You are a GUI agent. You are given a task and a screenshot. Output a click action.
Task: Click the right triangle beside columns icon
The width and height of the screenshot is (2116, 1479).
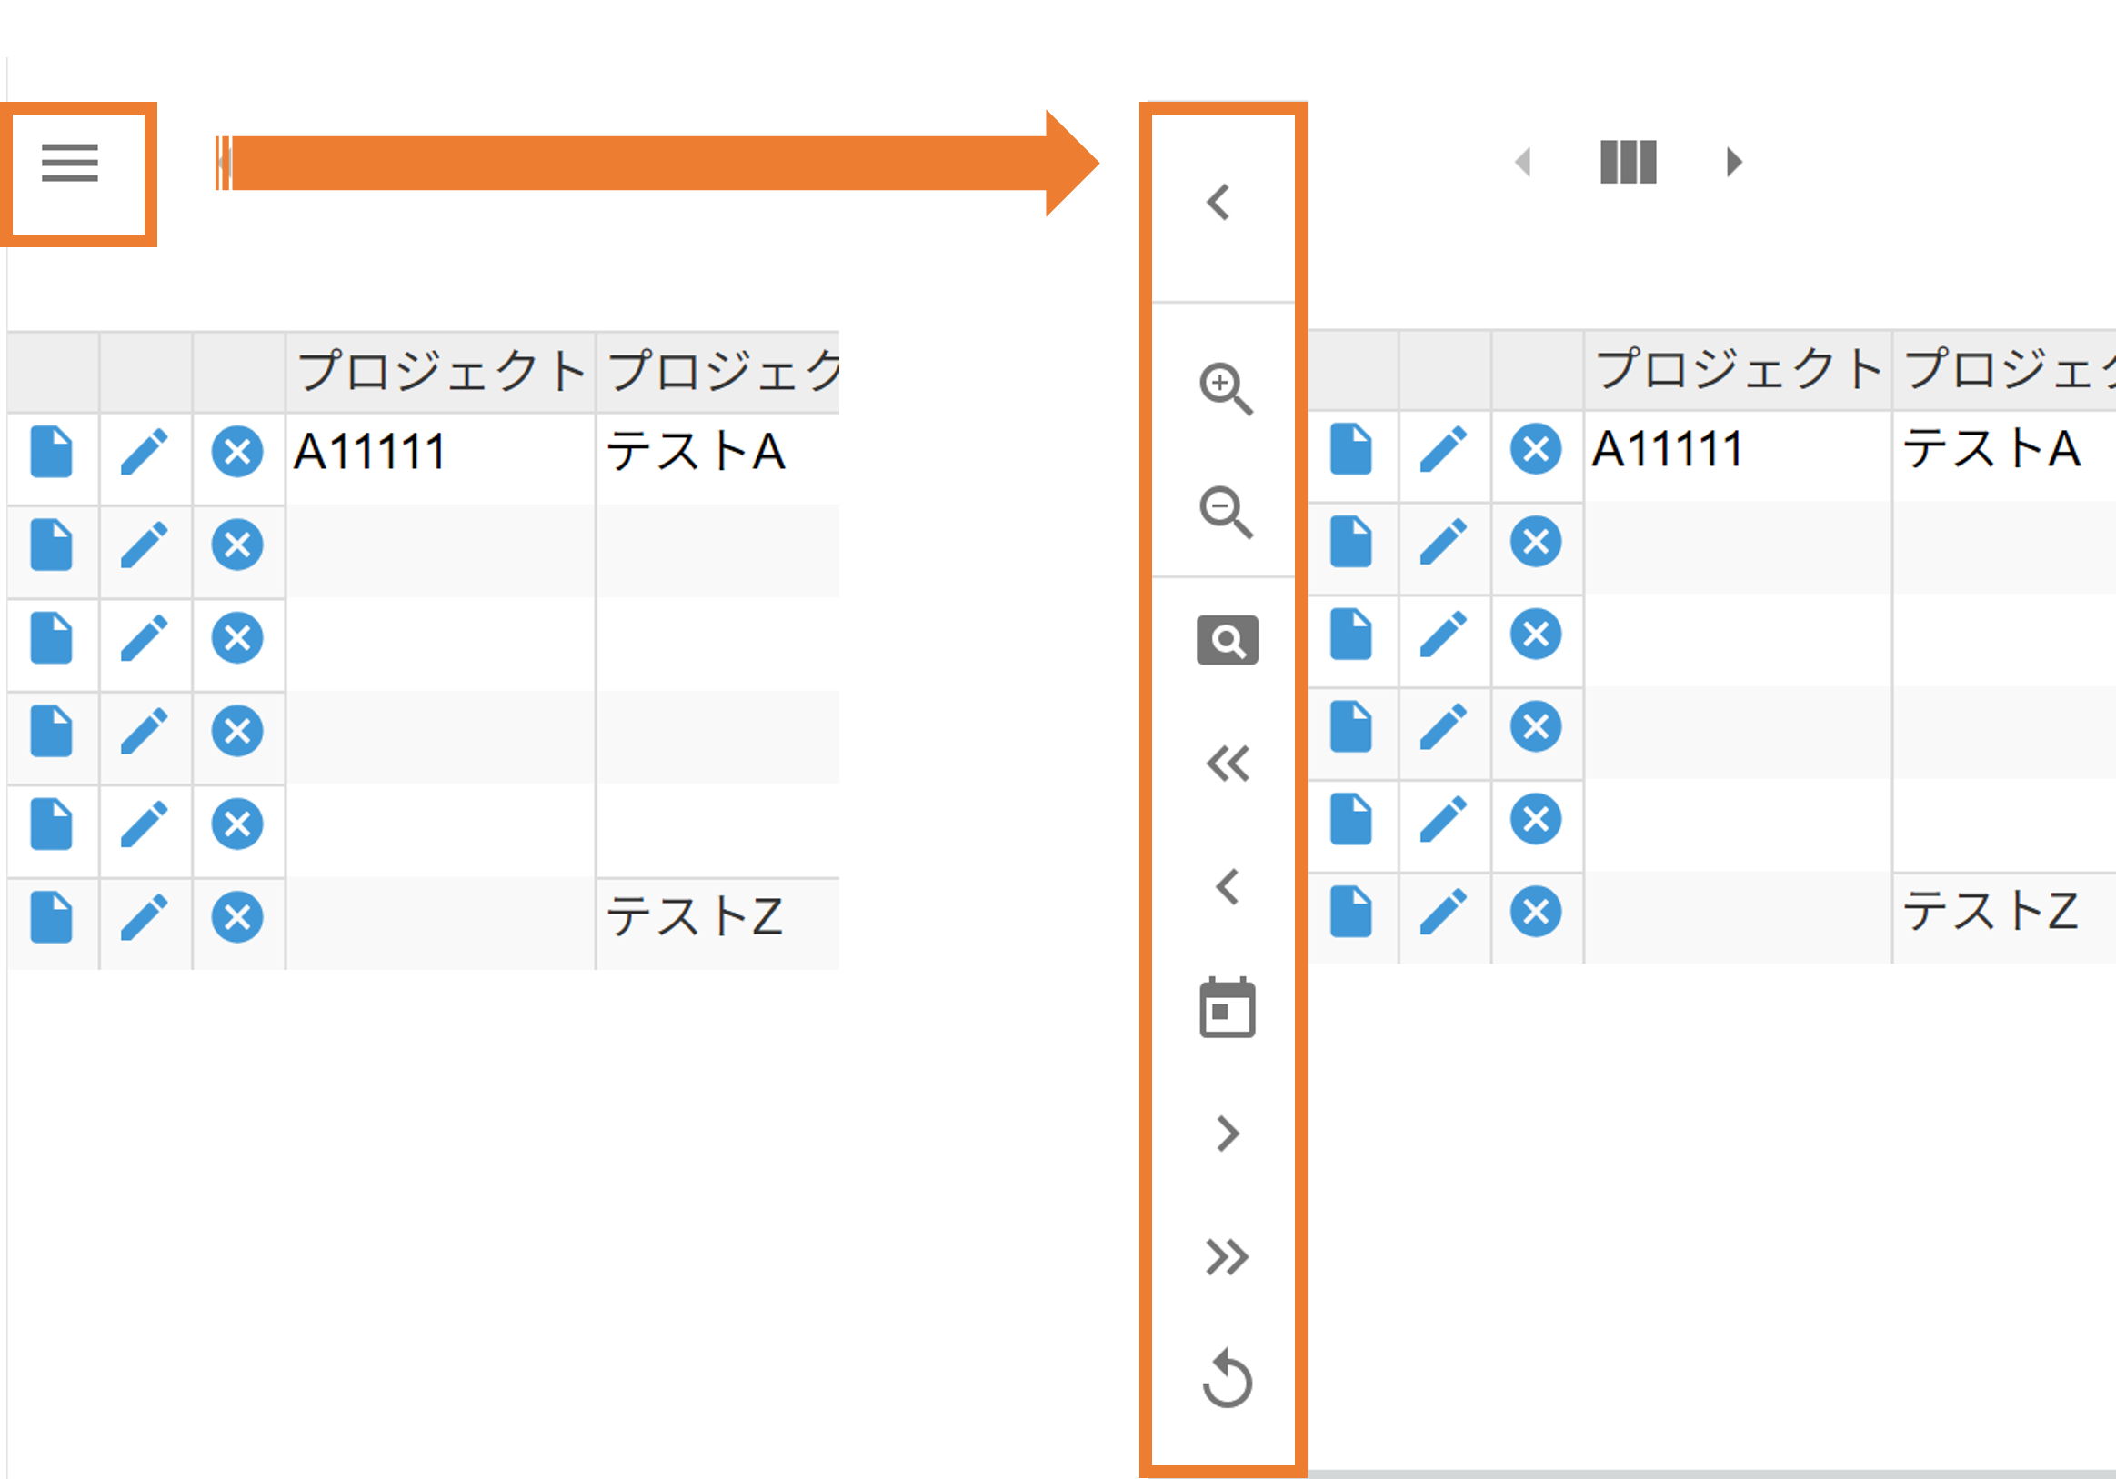[1734, 162]
